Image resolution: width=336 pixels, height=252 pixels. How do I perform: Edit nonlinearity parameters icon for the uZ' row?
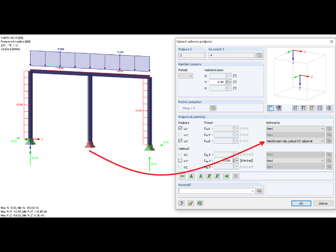click(329, 141)
